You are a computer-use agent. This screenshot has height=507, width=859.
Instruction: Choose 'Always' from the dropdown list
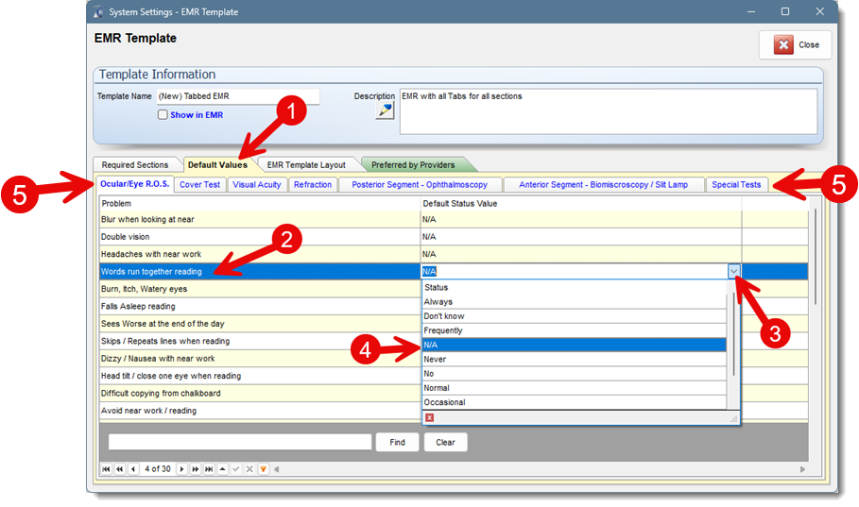click(575, 302)
